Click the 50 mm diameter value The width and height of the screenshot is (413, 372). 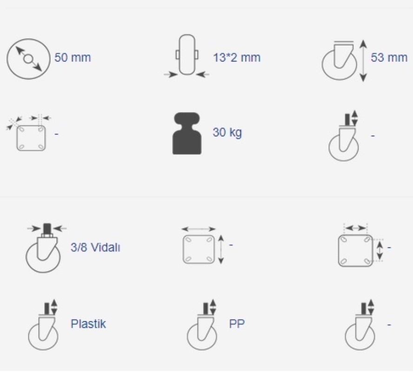[x=73, y=57]
